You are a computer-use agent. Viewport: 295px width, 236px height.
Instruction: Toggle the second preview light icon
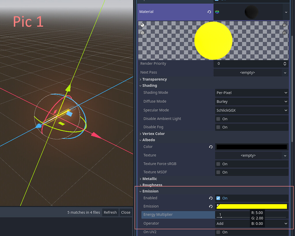(x=284, y=33)
